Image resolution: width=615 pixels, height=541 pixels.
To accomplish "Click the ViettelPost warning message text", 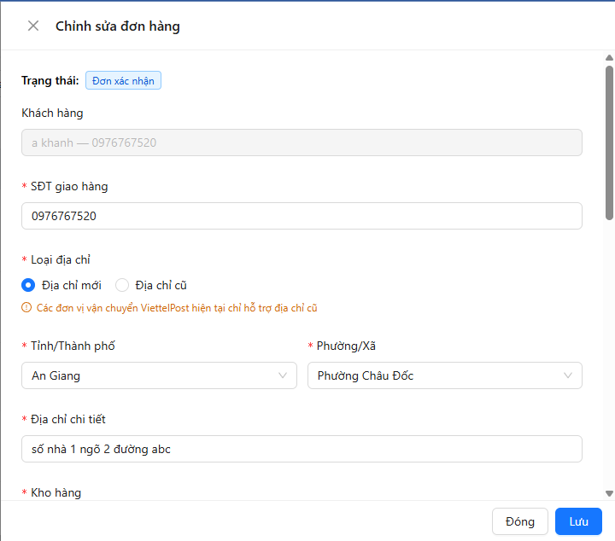I will [x=177, y=308].
